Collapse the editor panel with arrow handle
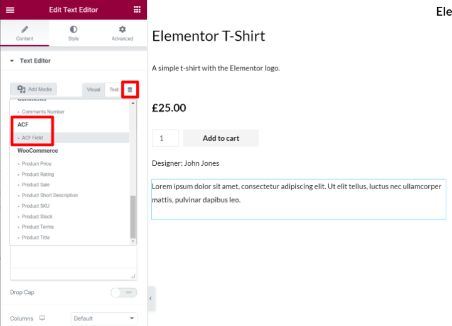452x326 pixels. click(x=151, y=299)
